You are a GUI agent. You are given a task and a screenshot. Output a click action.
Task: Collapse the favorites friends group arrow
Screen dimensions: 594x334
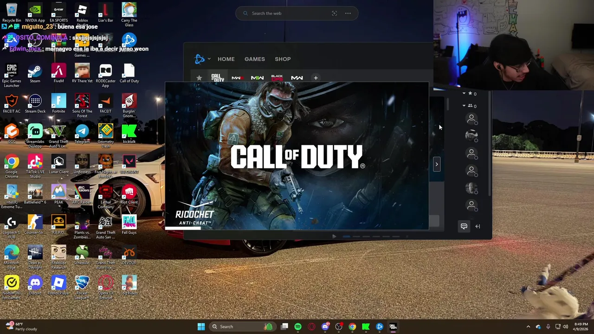coord(464,94)
